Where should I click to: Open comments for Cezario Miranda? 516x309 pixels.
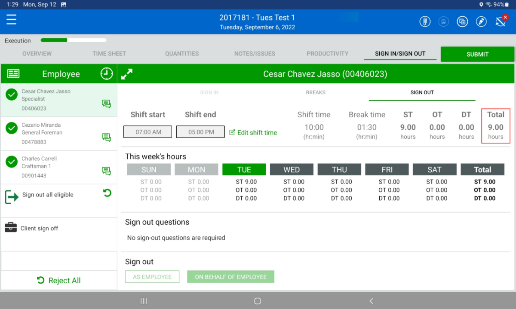106,137
